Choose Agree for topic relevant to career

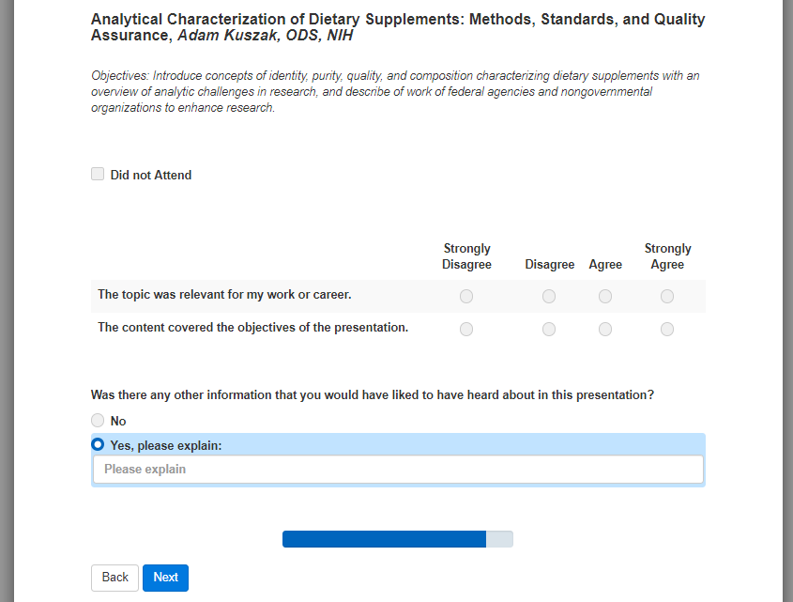click(605, 297)
